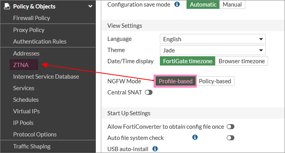Screen dimensions: 285x153
Task: Set configuration save mode to Manual
Action: click(232, 5)
